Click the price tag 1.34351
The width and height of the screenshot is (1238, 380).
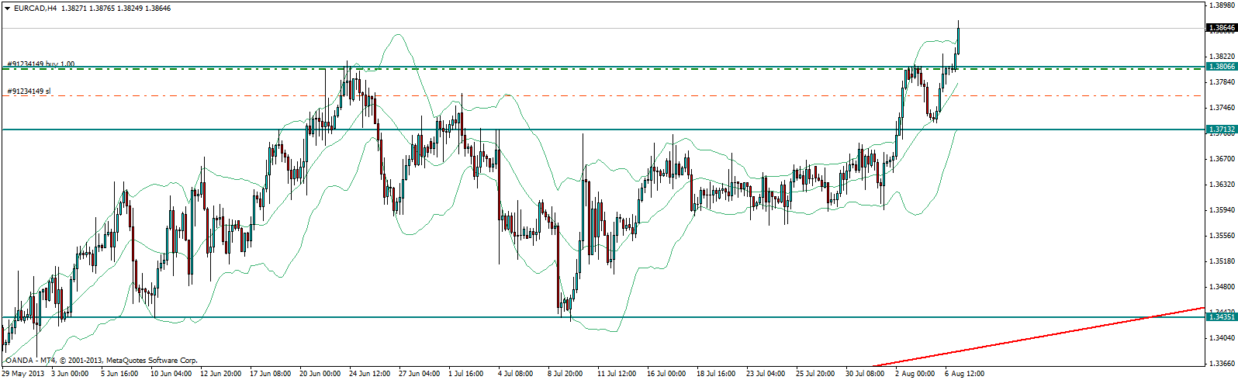[1221, 316]
